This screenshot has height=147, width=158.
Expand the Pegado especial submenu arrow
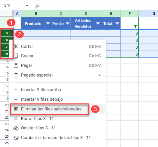(100, 75)
